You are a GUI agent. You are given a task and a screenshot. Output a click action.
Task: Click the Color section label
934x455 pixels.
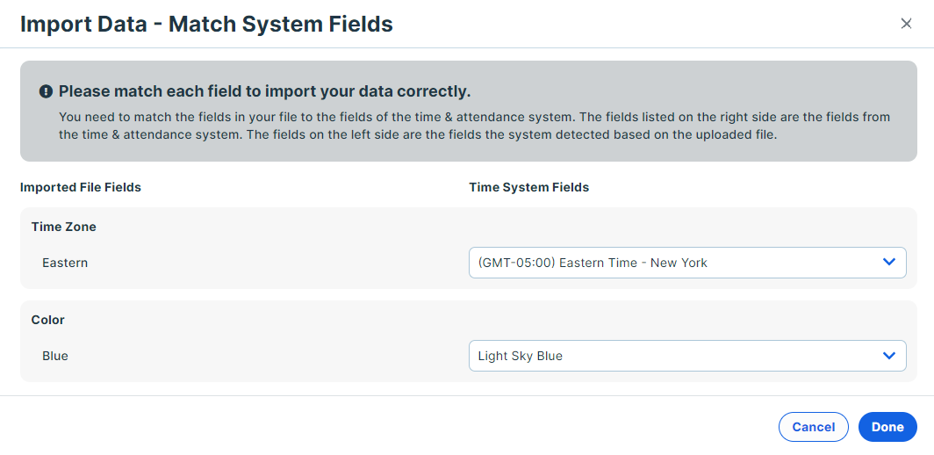47,320
